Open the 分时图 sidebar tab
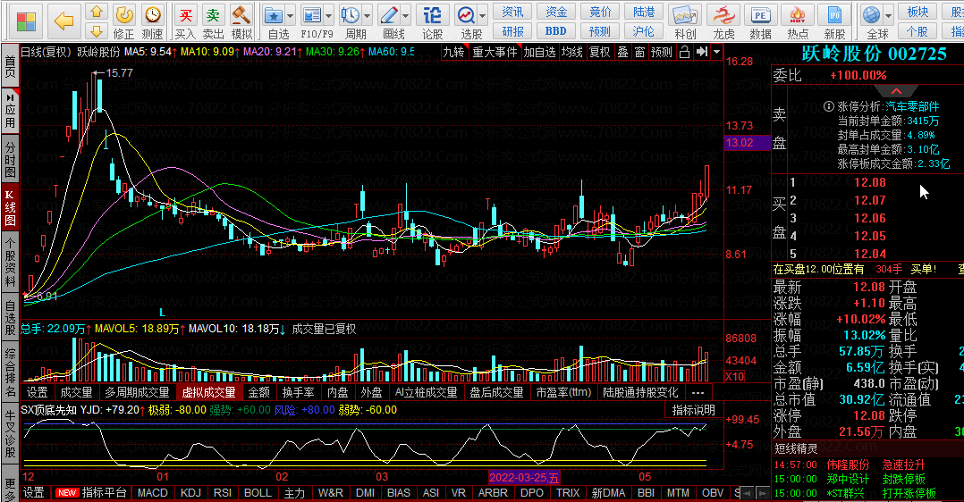The width and height of the screenshot is (964, 502). (x=10, y=160)
